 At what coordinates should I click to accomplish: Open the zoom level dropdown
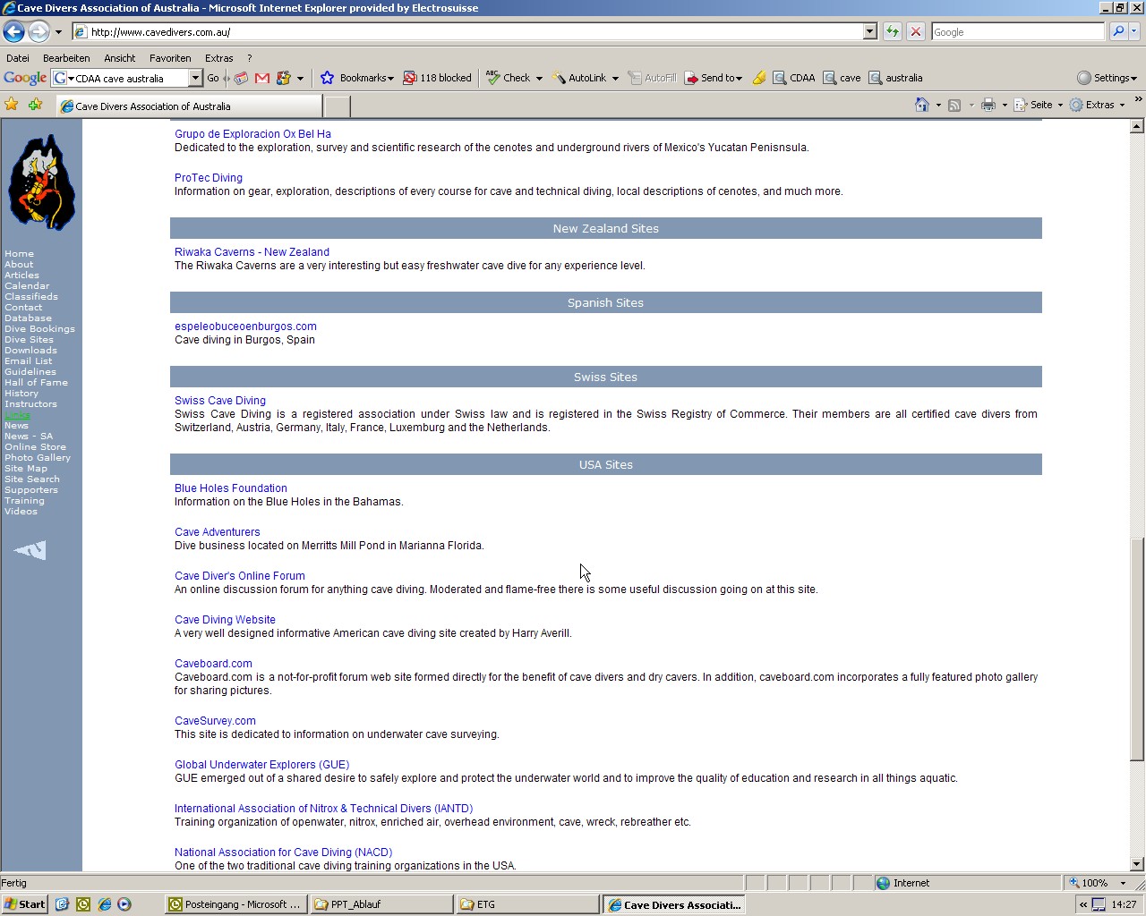pos(1123,883)
